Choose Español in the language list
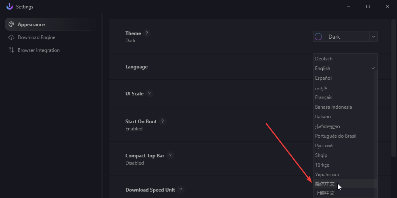397x198 pixels. click(323, 78)
